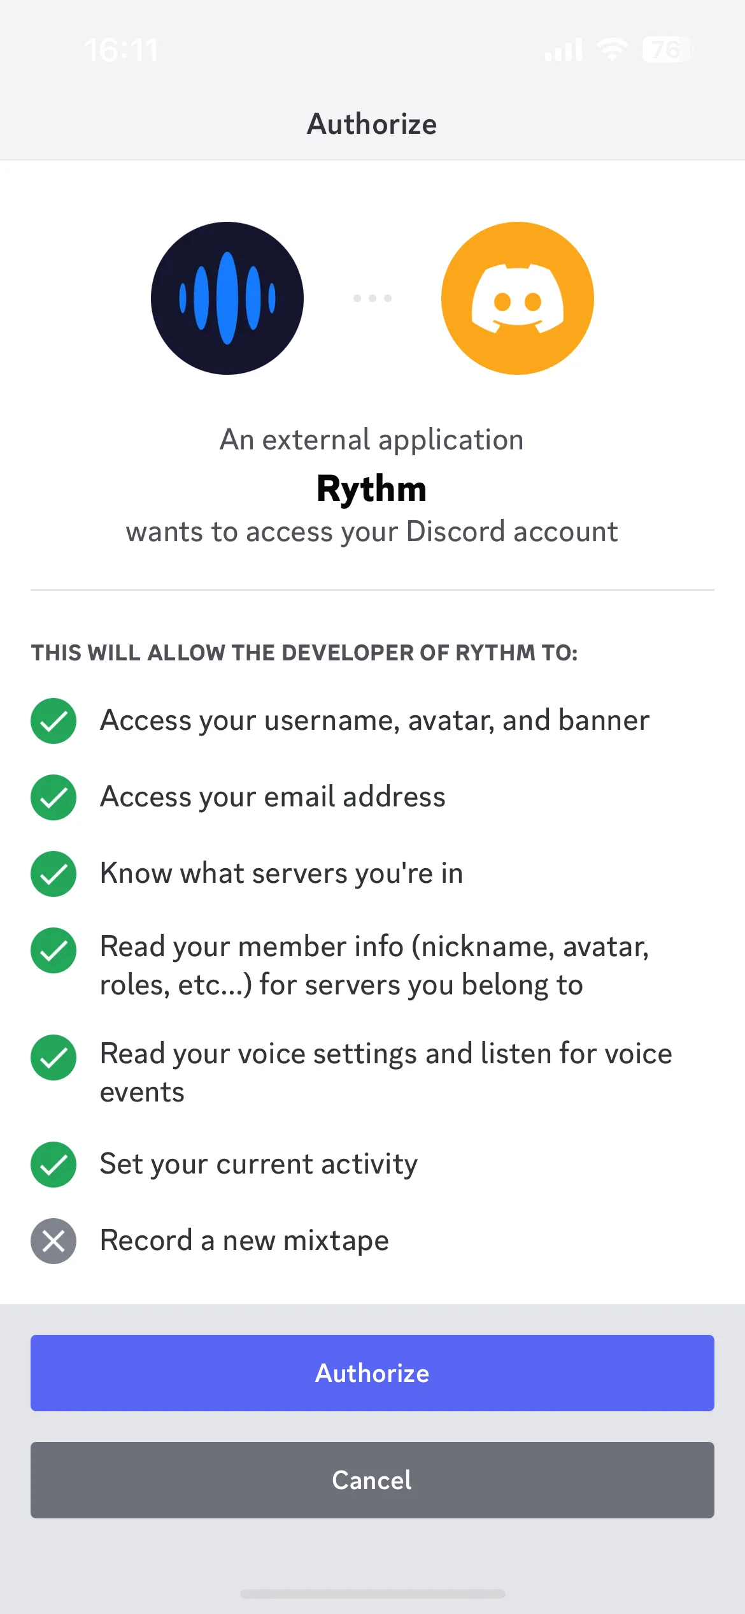Tap the bold Rythm application name
745x1614 pixels.
(x=372, y=490)
